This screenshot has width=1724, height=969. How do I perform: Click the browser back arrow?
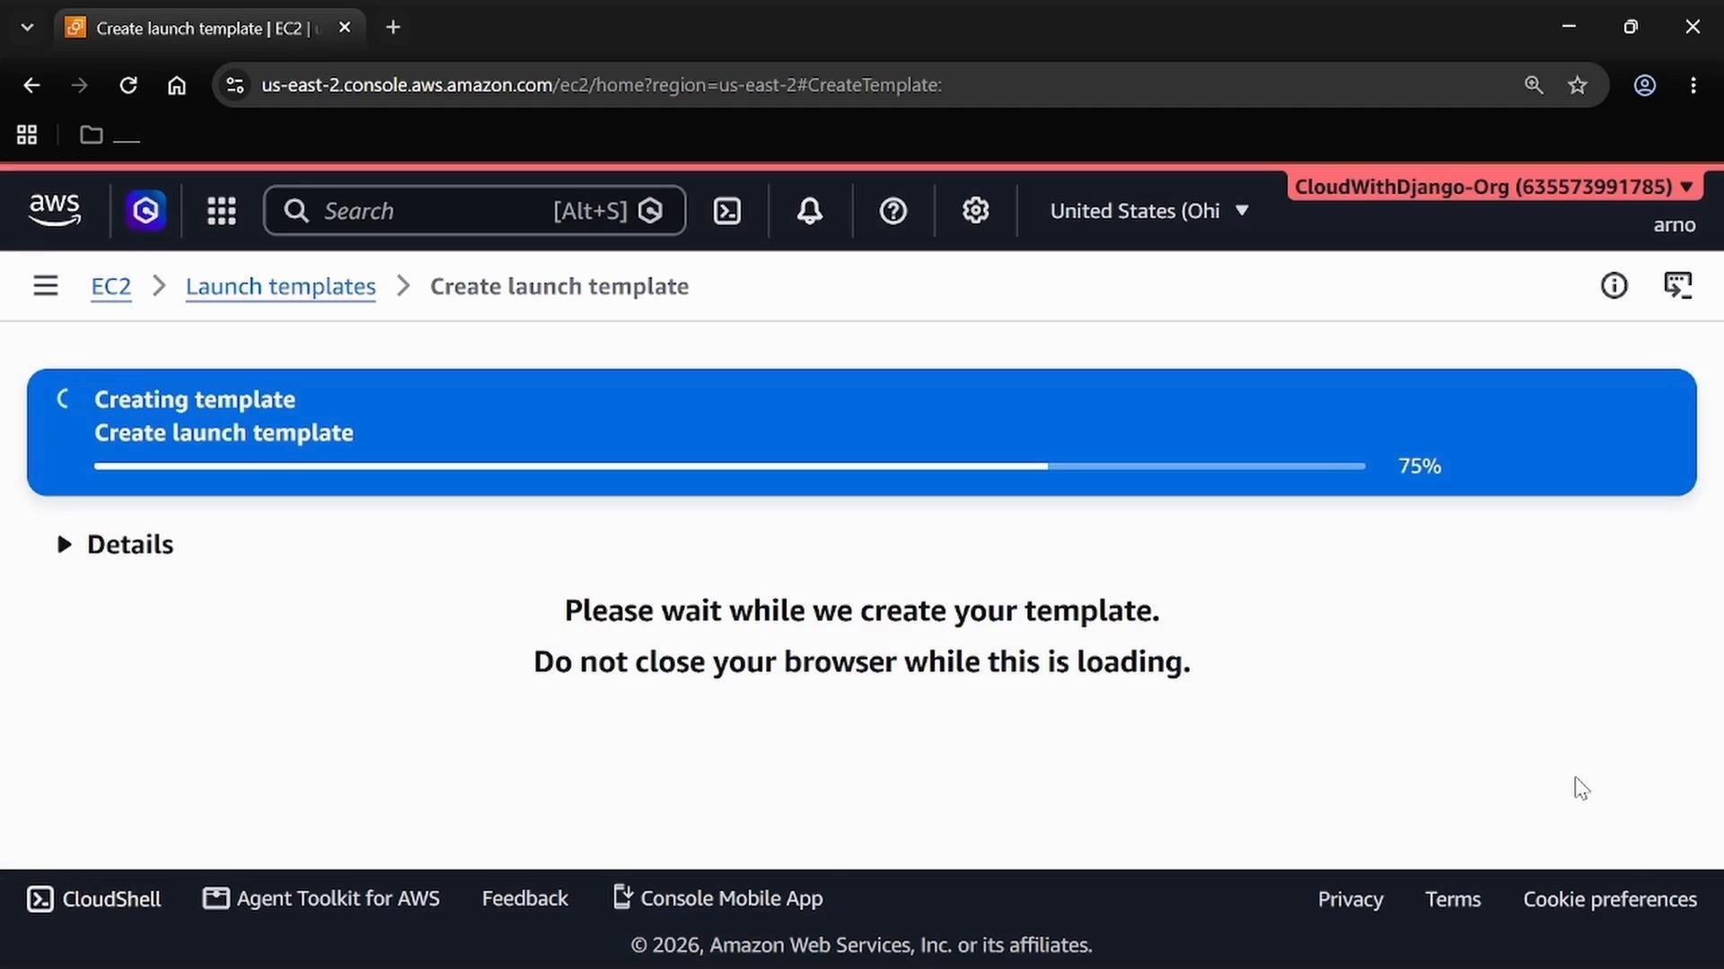(x=31, y=85)
